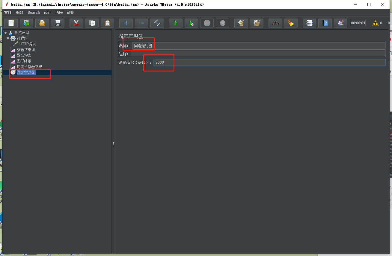This screenshot has width=392, height=256.
Task: Create a new test plan via New icon
Action: [x=11, y=23]
